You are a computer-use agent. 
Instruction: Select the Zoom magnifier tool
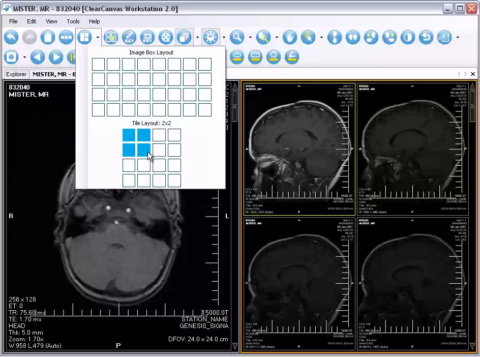(x=236, y=37)
